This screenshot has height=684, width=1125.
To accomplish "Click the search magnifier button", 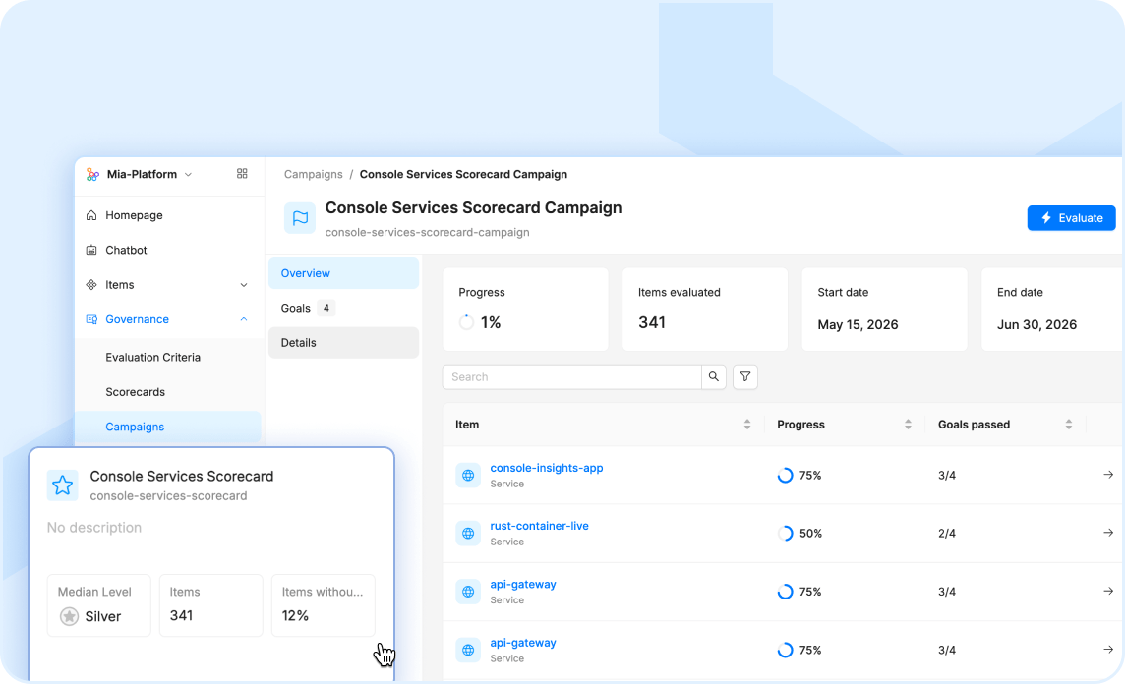I will pyautogui.click(x=714, y=377).
